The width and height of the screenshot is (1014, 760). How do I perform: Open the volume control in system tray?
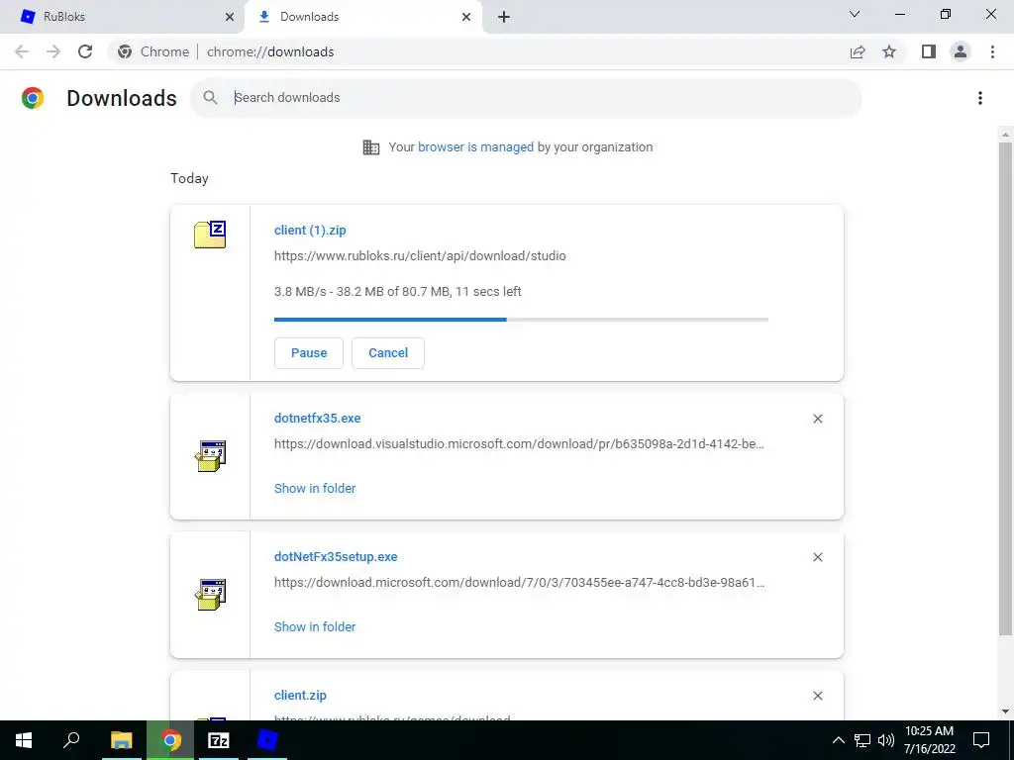(x=886, y=740)
